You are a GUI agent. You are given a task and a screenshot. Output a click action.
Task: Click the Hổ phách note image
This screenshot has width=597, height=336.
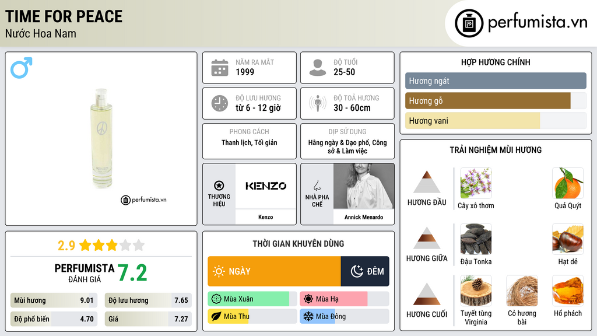click(568, 291)
